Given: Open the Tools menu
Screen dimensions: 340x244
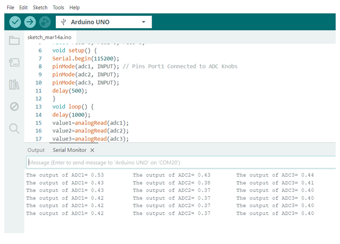Looking at the screenshot, I should tap(58, 8).
